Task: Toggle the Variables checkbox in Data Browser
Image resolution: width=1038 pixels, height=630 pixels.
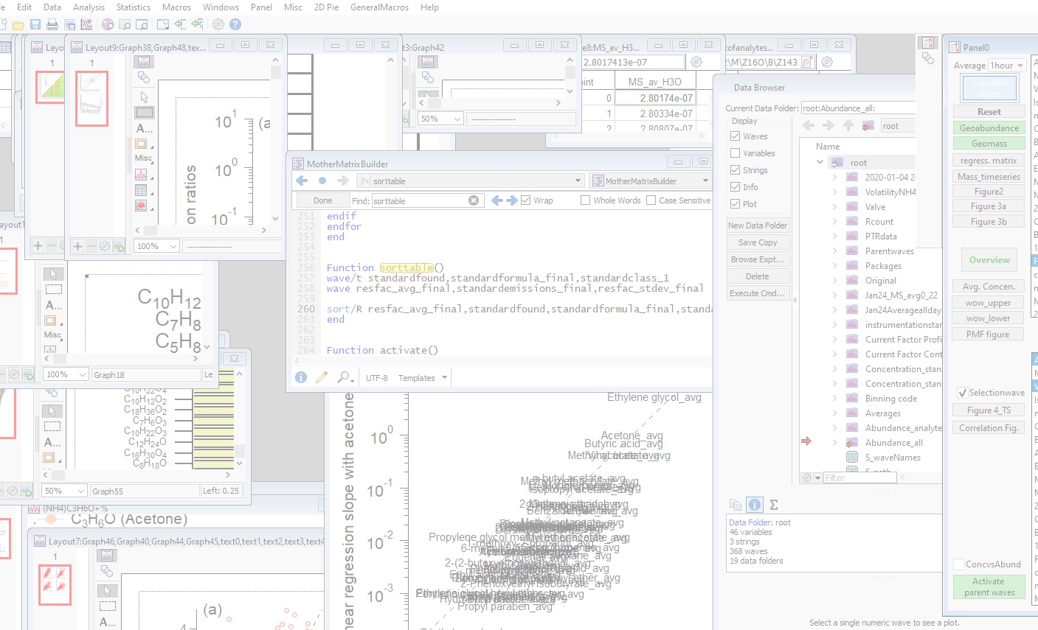Action: [x=735, y=153]
